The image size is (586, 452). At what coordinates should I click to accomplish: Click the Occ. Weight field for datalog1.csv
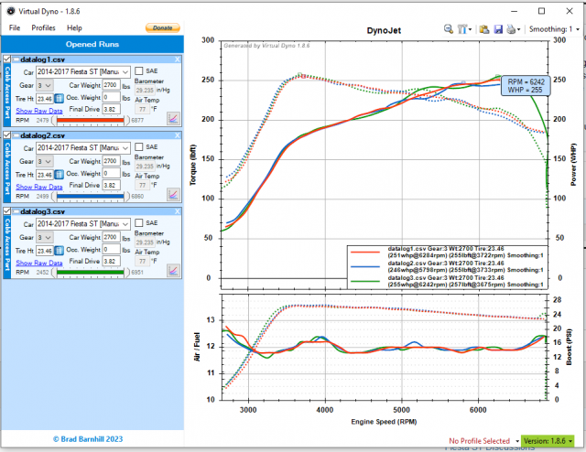coord(112,97)
